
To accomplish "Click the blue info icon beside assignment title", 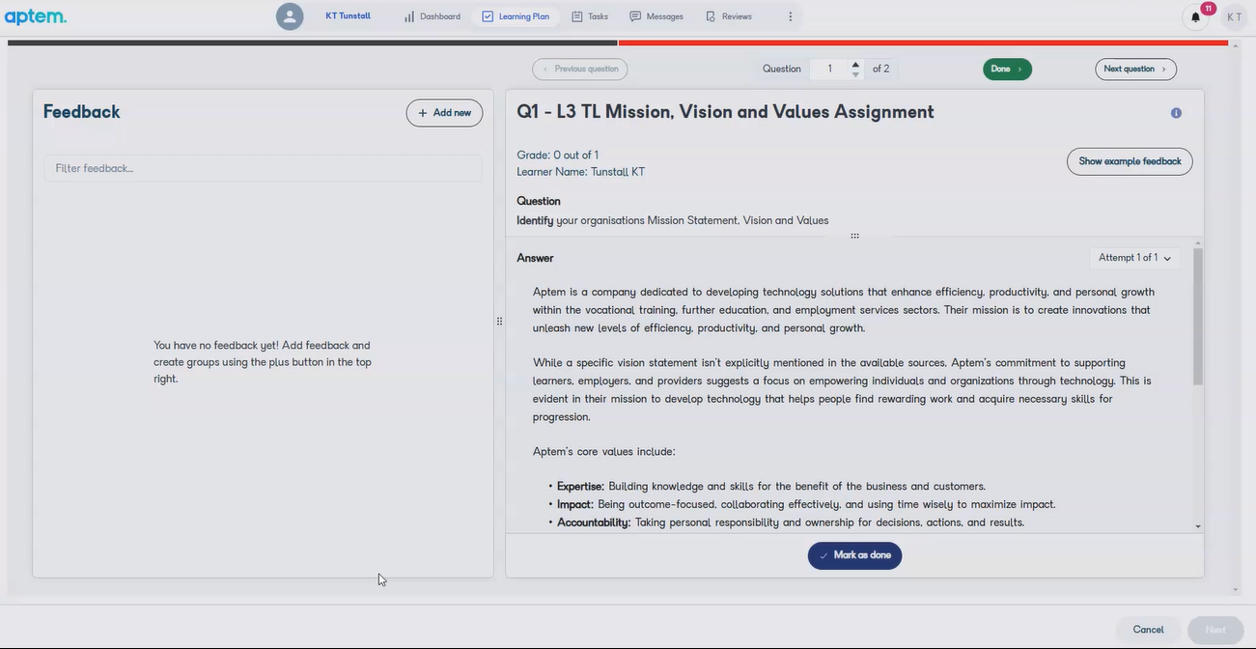I will 1176,113.
